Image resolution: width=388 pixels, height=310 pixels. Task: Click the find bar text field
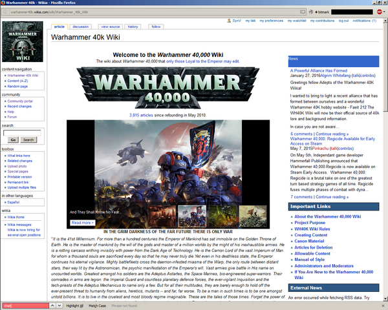26,305
